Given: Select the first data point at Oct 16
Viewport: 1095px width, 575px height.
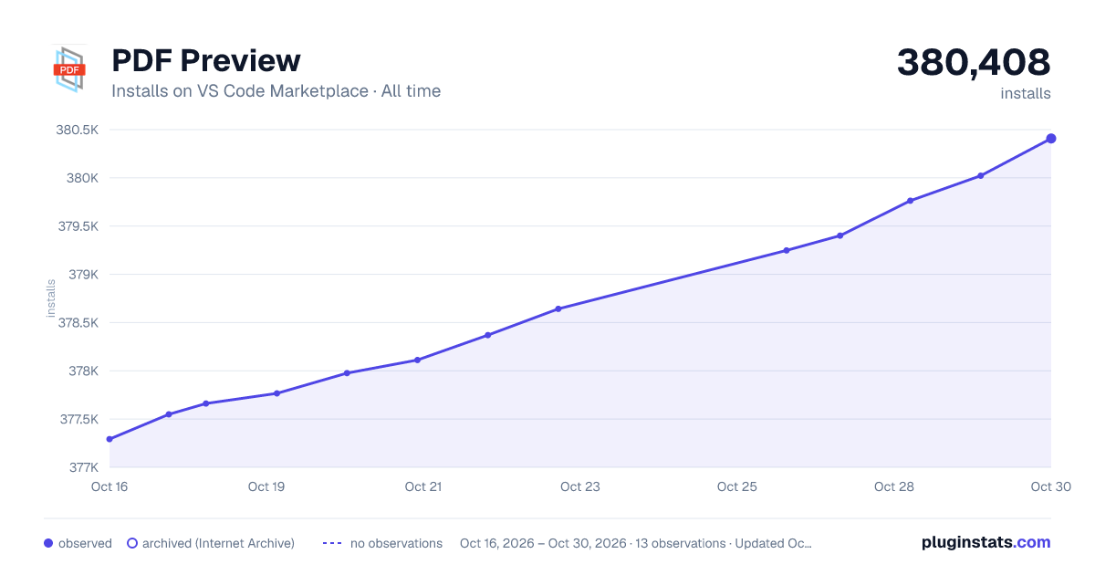Looking at the screenshot, I should [109, 439].
